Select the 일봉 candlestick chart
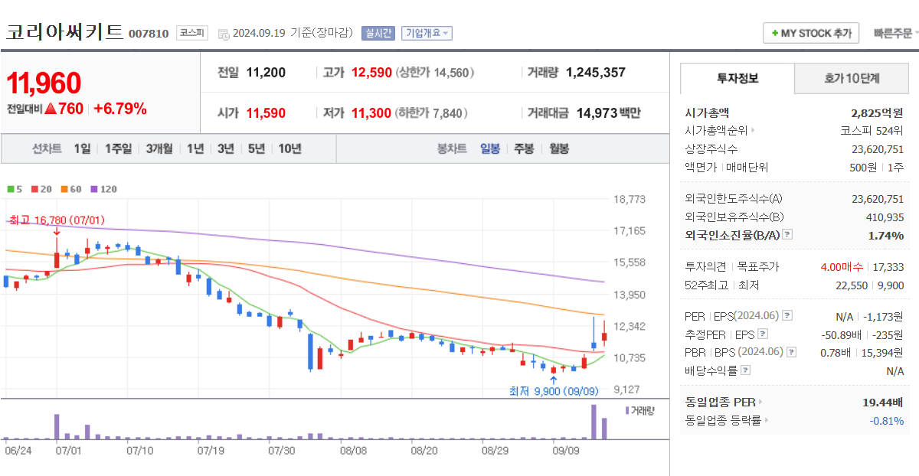 (x=490, y=148)
